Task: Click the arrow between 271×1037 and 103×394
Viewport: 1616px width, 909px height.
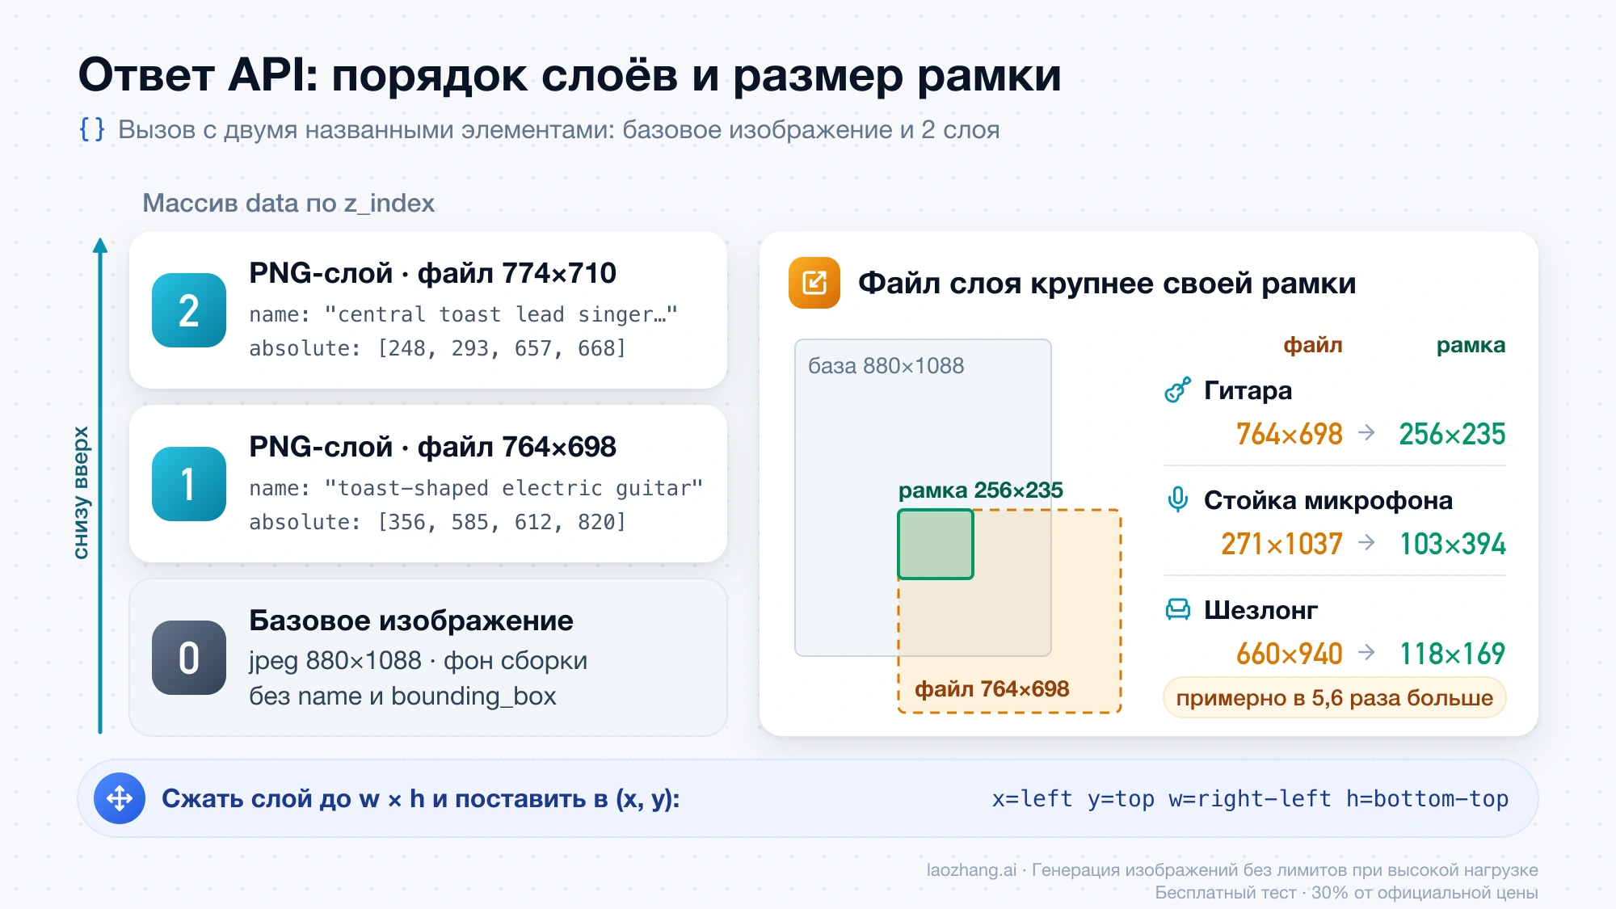Action: coord(1366,543)
